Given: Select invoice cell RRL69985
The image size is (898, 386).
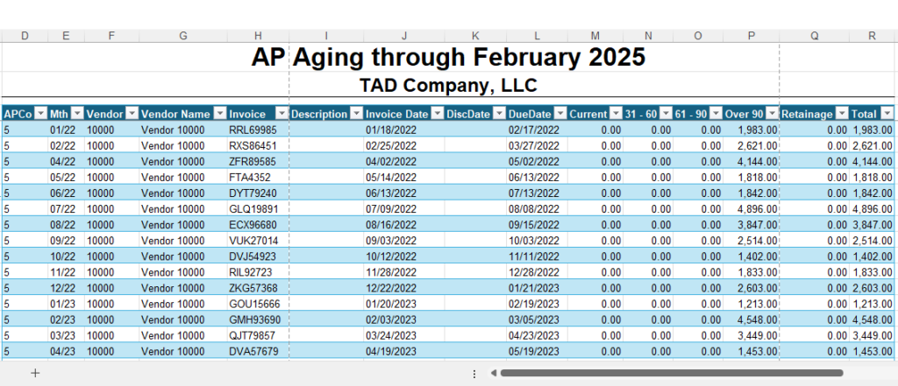Looking at the screenshot, I should click(258, 130).
